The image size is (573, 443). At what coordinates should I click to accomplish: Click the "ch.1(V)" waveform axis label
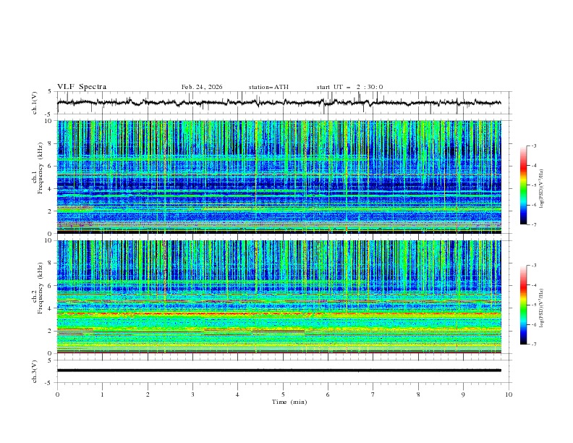click(35, 103)
